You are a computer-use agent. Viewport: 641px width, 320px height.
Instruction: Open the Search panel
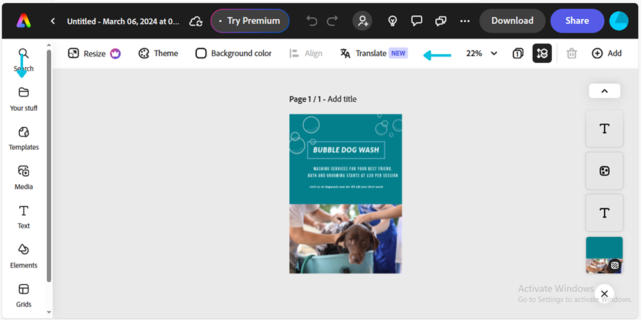tap(23, 60)
